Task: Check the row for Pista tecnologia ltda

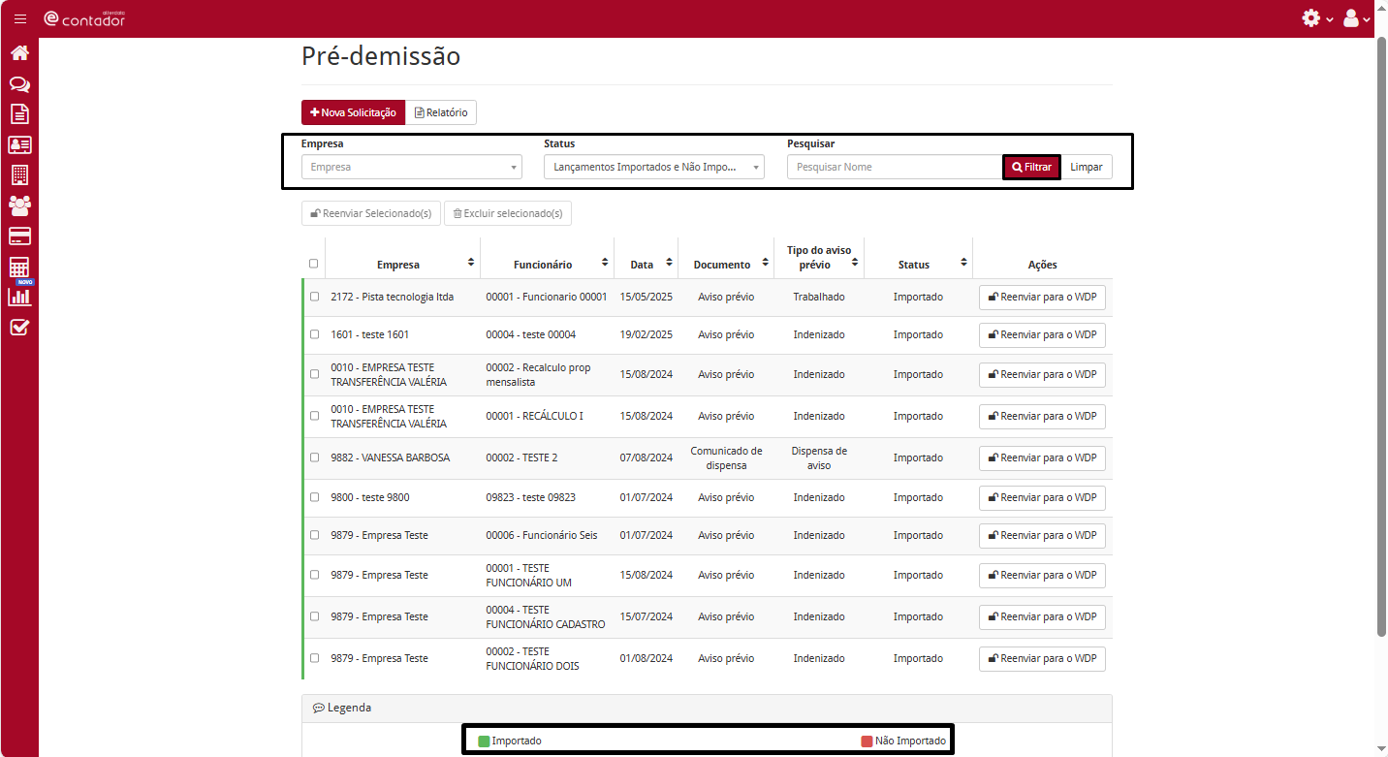Action: click(314, 297)
